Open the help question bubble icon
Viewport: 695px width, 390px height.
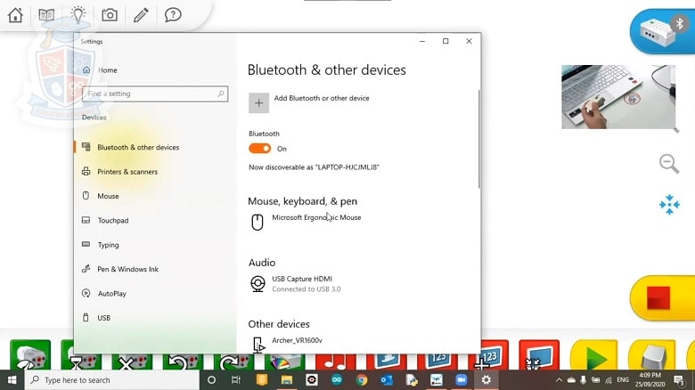[173, 15]
